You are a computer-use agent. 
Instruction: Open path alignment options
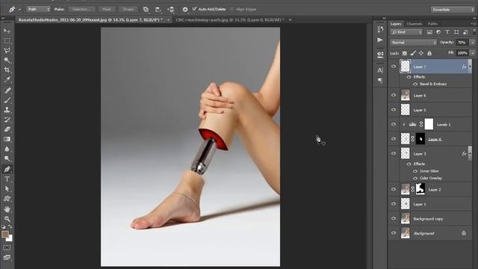[x=158, y=10]
